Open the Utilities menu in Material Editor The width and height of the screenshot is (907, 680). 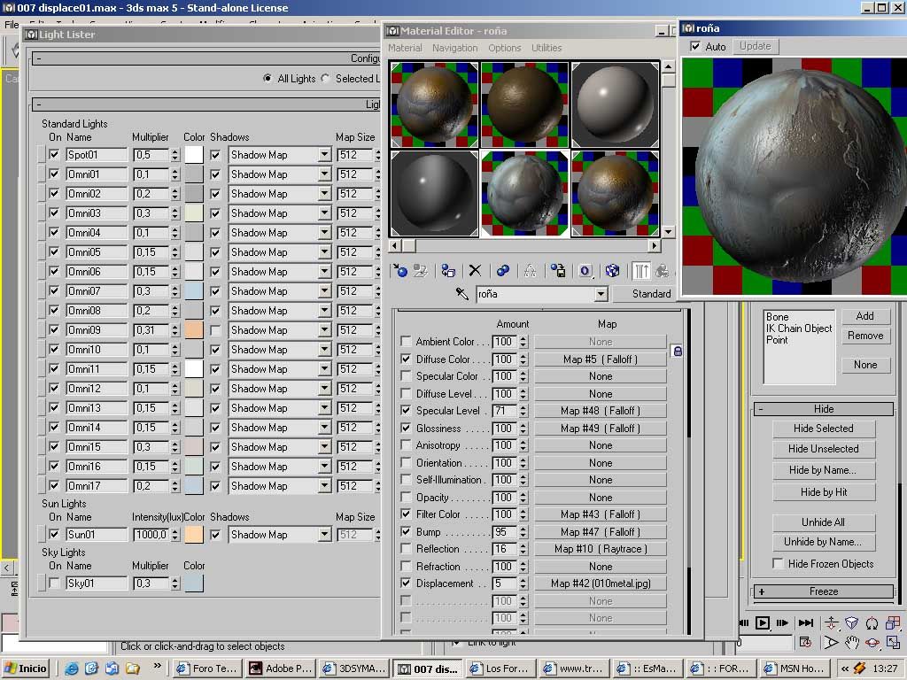point(547,48)
